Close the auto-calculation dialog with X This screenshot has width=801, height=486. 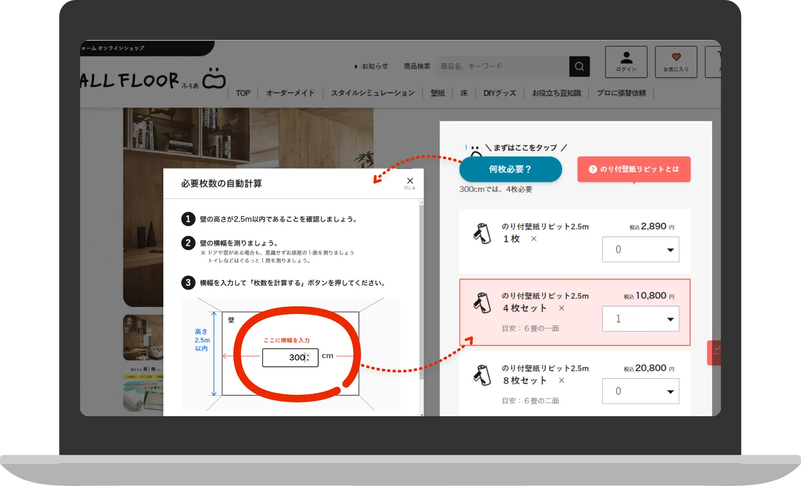tap(410, 181)
